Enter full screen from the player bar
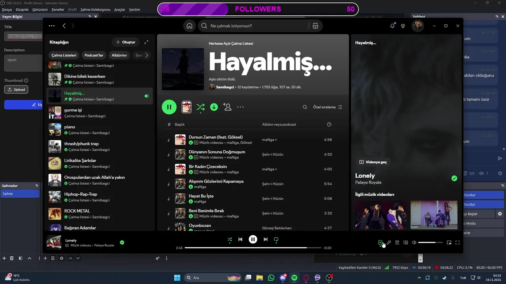The width and height of the screenshot is (506, 284). tap(457, 243)
